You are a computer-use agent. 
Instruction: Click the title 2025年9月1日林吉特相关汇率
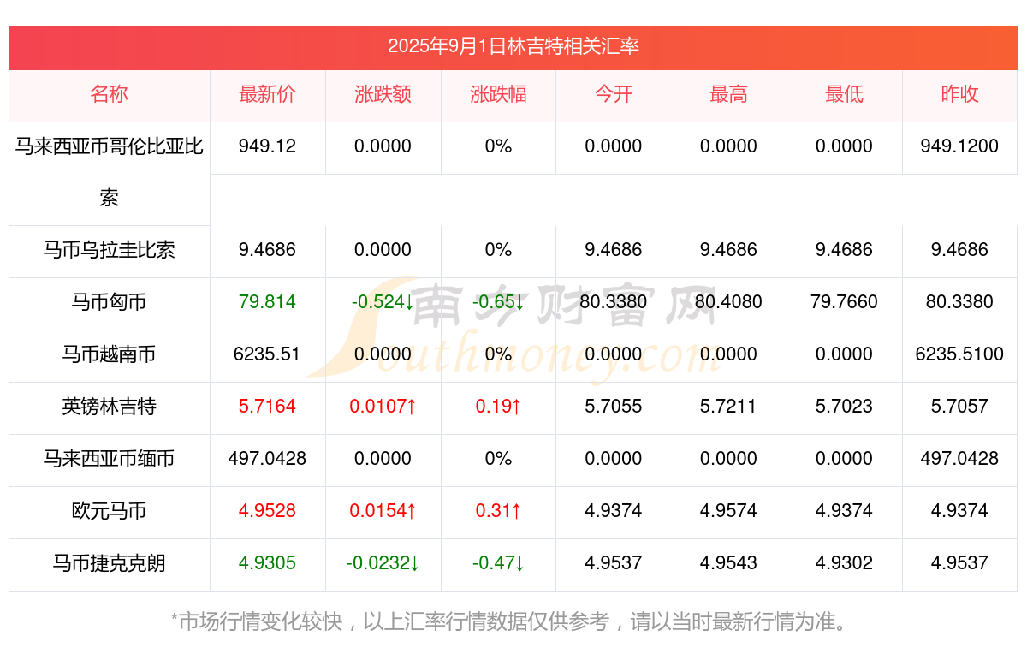513,46
